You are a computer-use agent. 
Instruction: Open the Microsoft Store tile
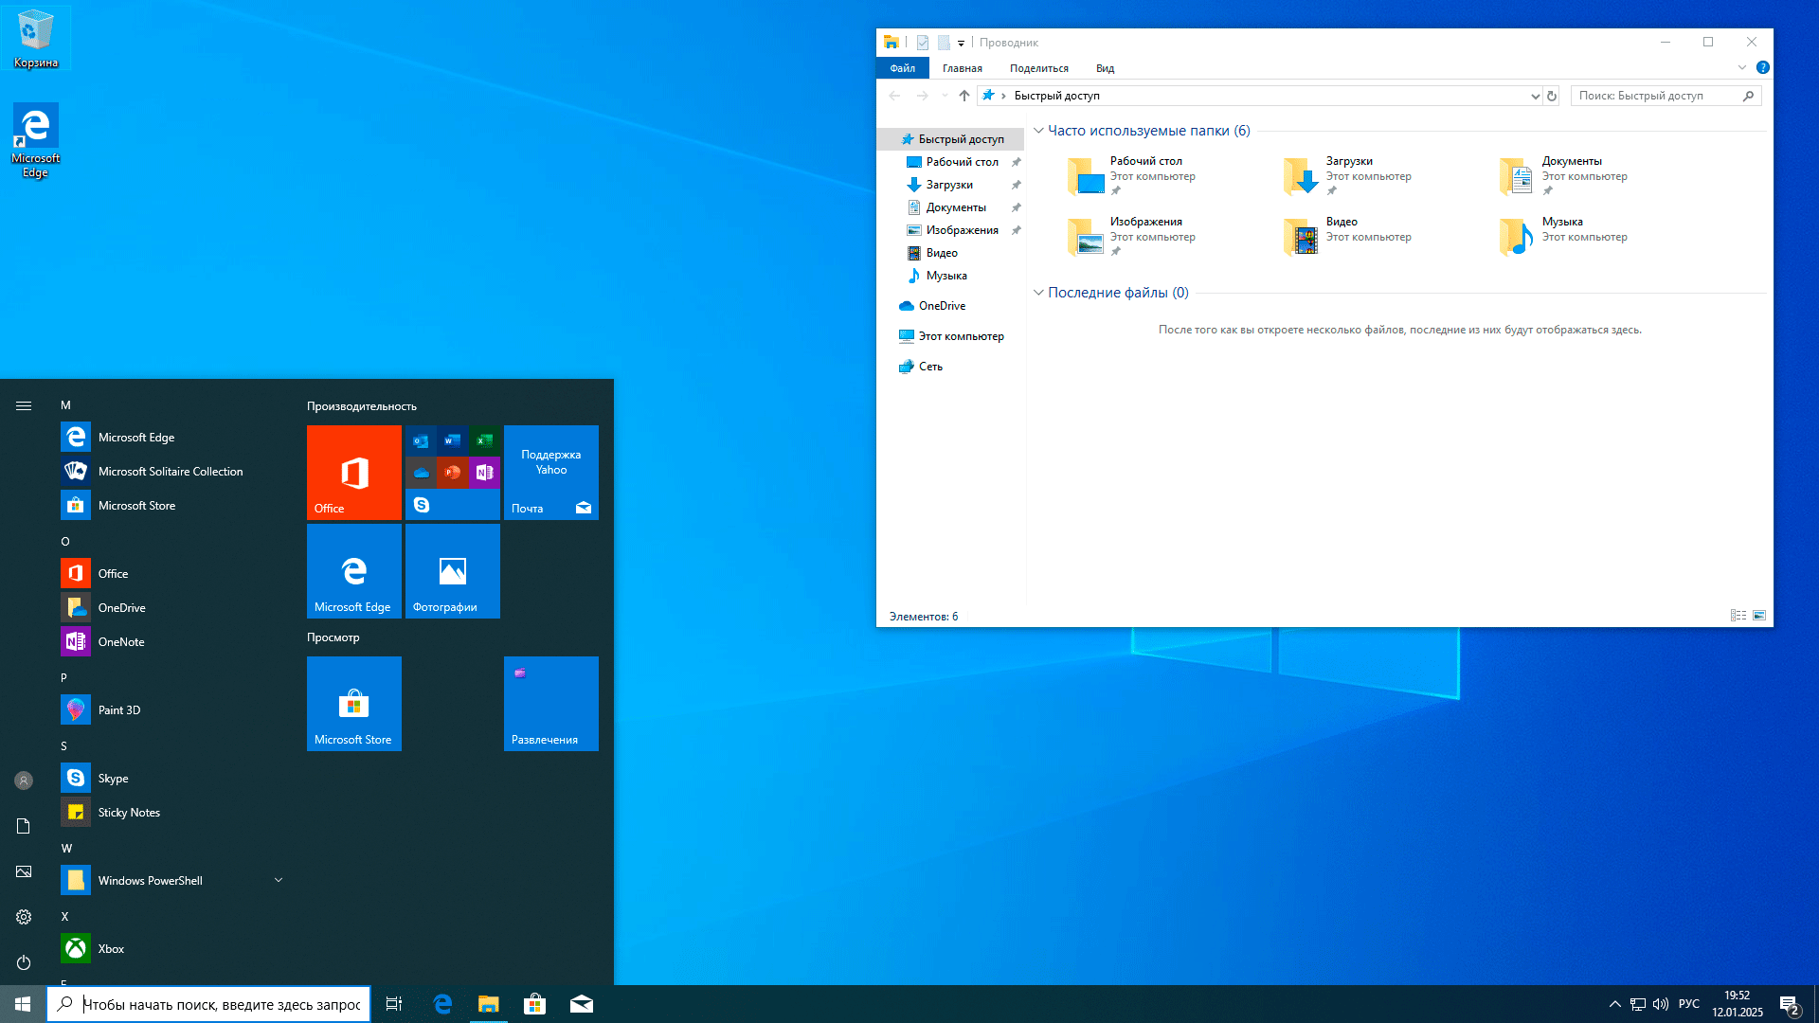[x=353, y=702]
